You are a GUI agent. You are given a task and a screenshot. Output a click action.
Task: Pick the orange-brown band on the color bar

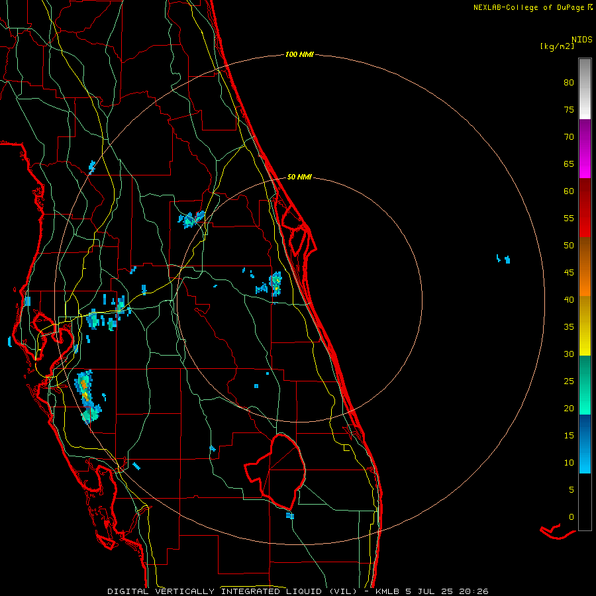click(585, 267)
